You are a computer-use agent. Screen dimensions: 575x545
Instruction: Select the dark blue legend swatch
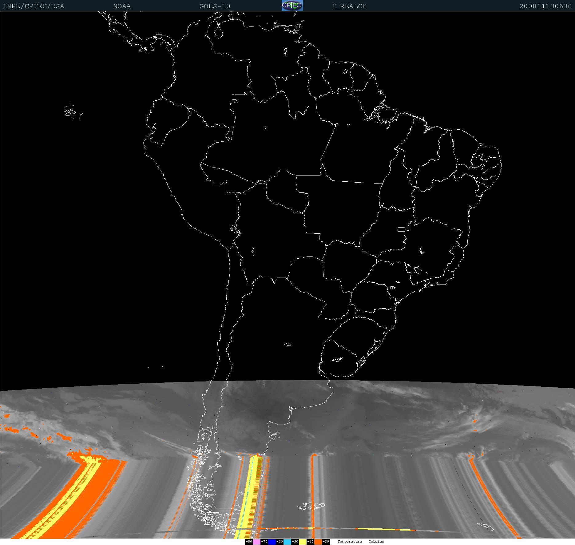pyautogui.click(x=272, y=542)
